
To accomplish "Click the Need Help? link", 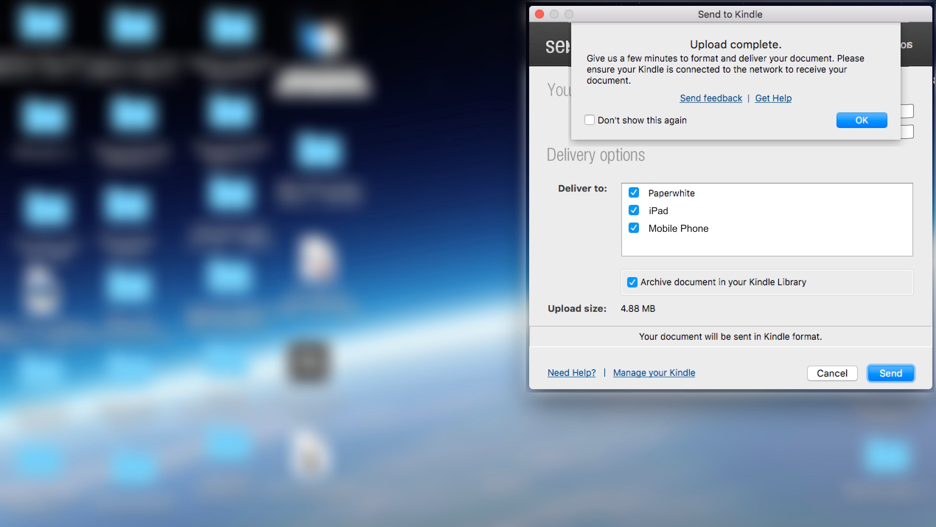I will 572,373.
